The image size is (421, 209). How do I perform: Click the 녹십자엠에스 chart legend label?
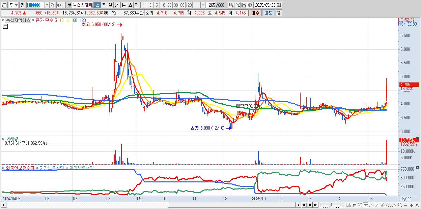[18, 20]
